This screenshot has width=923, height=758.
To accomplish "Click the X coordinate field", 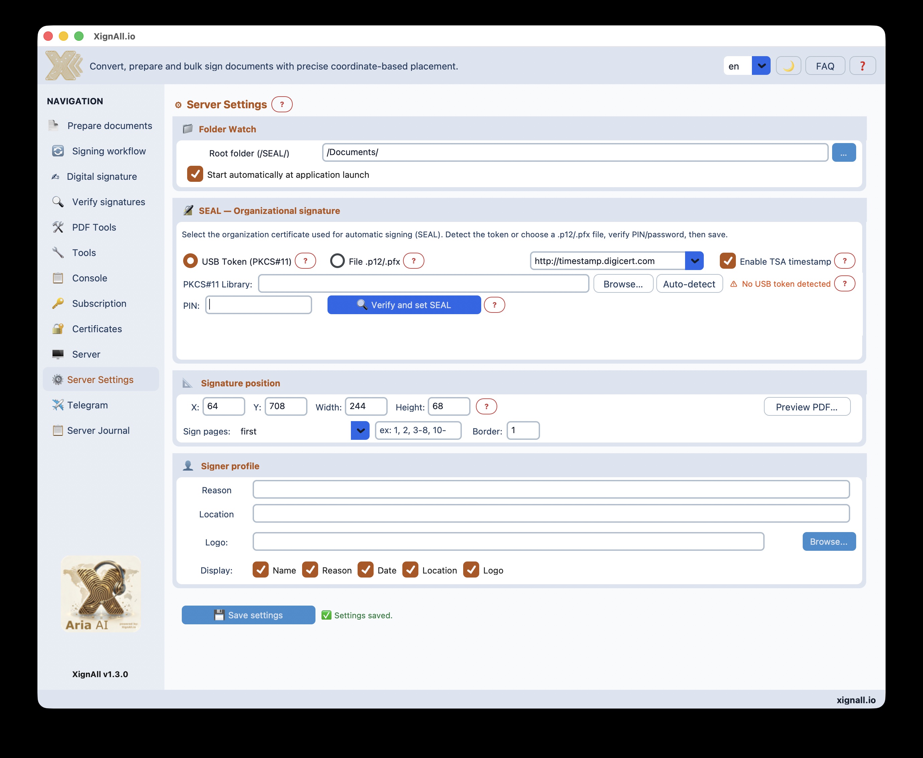I will pyautogui.click(x=224, y=406).
